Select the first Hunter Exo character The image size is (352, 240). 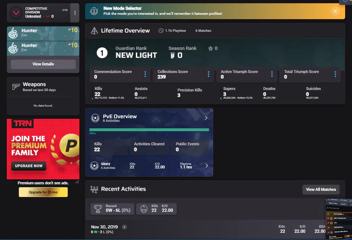click(x=43, y=33)
